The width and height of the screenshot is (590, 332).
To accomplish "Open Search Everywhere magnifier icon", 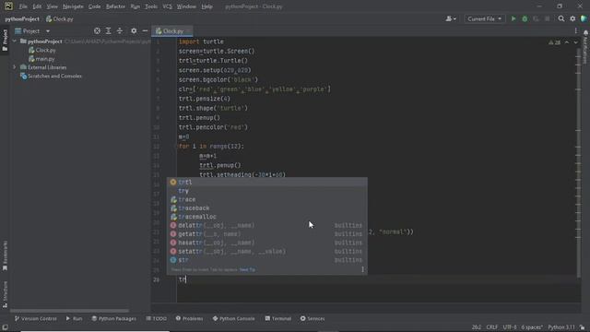I will pyautogui.click(x=561, y=18).
